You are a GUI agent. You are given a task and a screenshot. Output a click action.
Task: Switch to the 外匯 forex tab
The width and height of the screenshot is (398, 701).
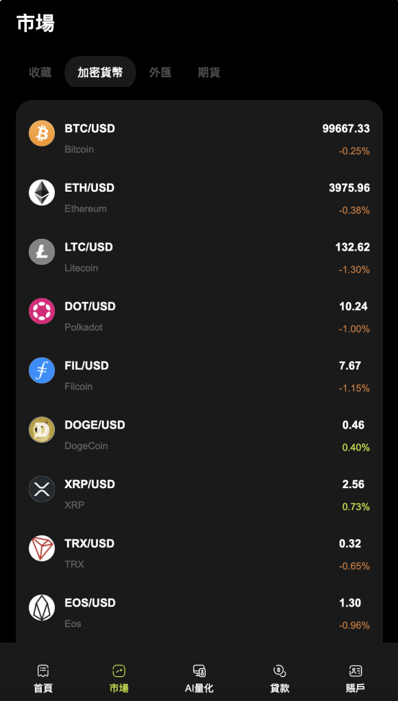[x=160, y=72]
